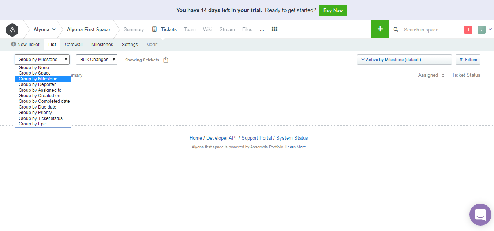Open the tickets Settings subtab
The height and width of the screenshot is (231, 494).
[x=130, y=45]
